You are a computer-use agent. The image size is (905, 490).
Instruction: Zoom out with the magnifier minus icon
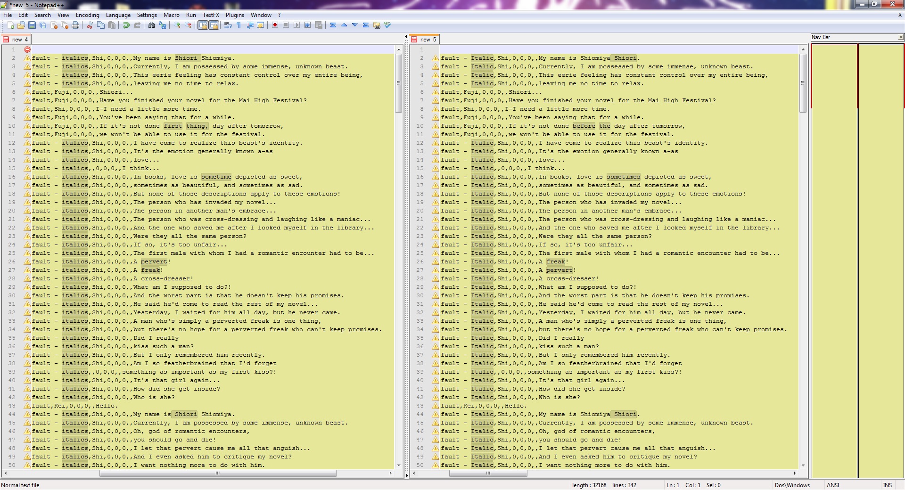tap(188, 25)
